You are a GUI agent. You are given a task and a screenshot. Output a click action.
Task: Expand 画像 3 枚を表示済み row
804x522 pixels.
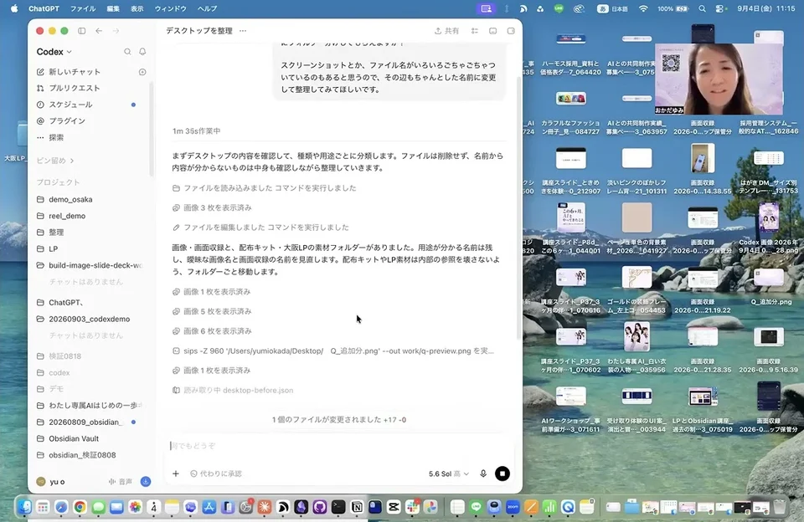(x=212, y=207)
